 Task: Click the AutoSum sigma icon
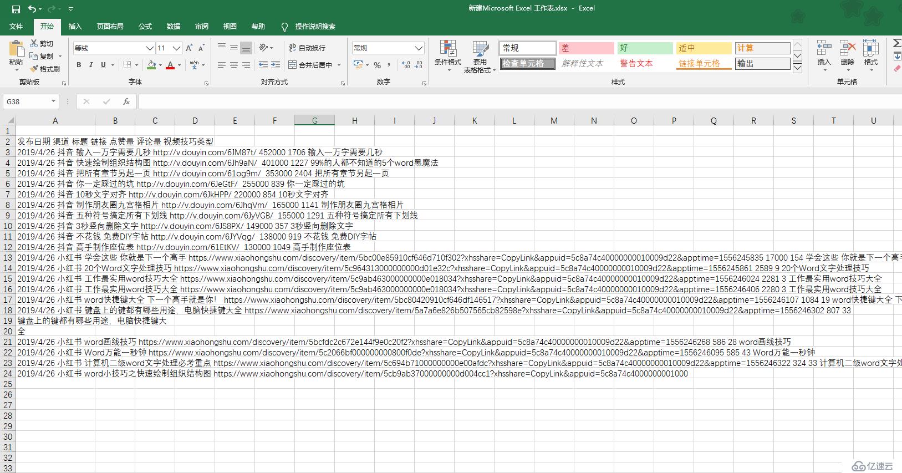point(896,43)
